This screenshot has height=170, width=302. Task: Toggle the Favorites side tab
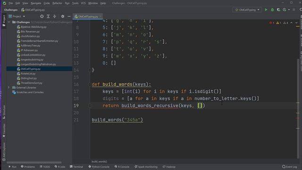4,131
